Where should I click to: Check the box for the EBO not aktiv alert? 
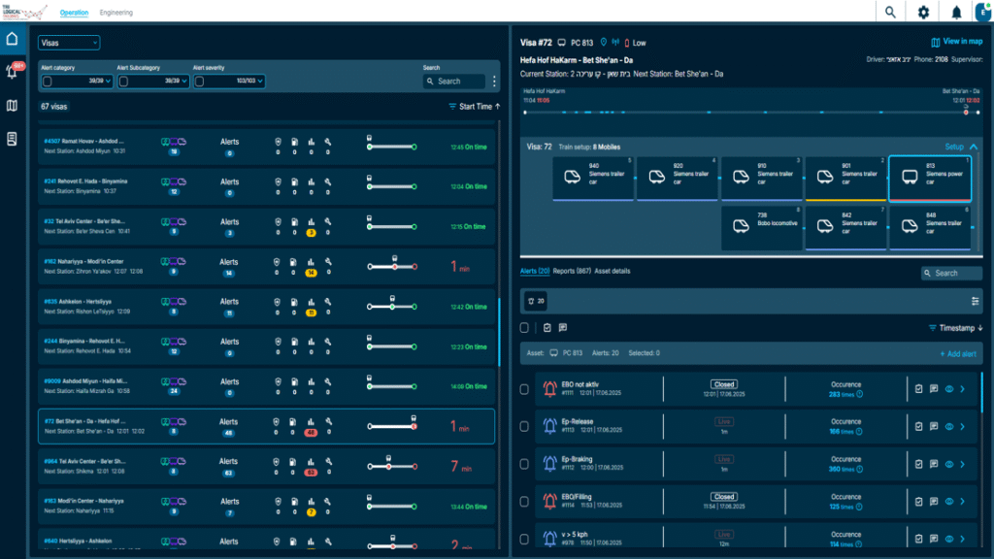pos(525,389)
